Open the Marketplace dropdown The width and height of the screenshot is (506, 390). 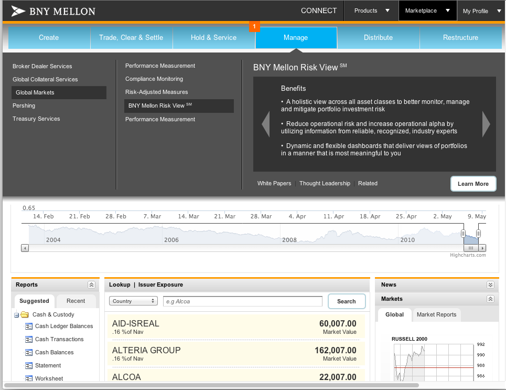tap(427, 10)
